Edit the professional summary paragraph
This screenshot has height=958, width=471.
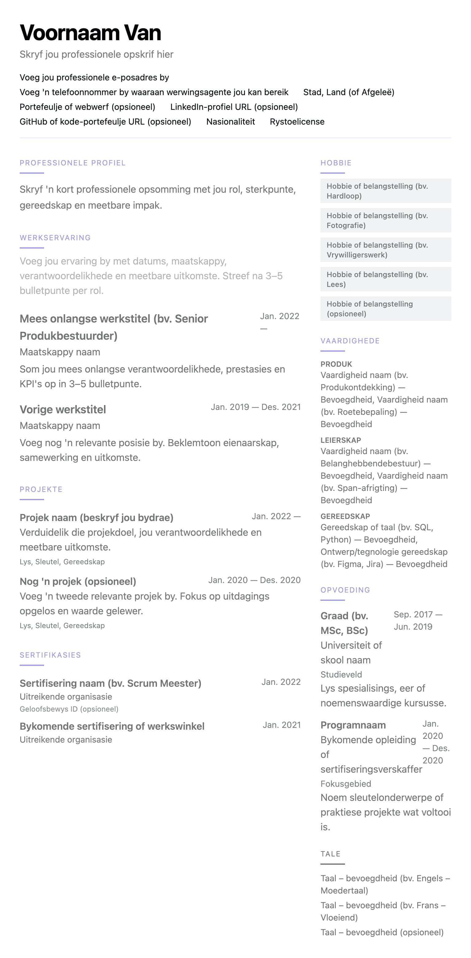158,197
